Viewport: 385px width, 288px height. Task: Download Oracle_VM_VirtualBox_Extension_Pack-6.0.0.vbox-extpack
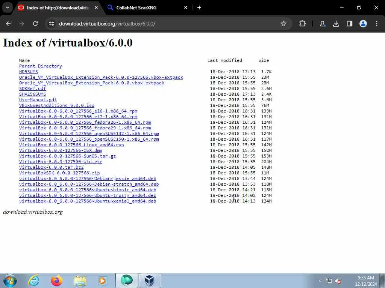point(92,83)
